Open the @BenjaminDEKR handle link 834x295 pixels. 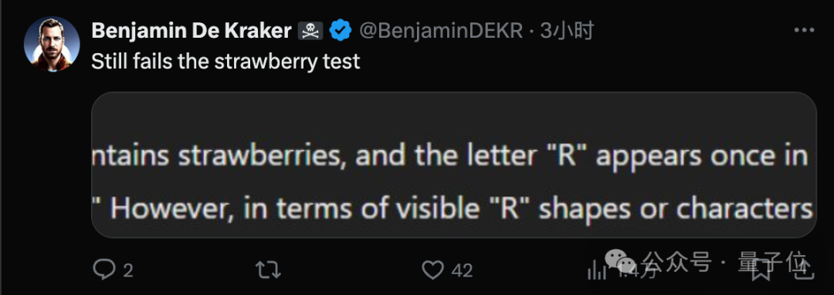(442, 32)
